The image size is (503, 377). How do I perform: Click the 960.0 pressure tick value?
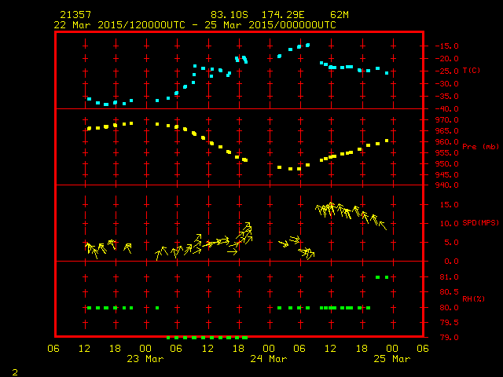click(449, 141)
